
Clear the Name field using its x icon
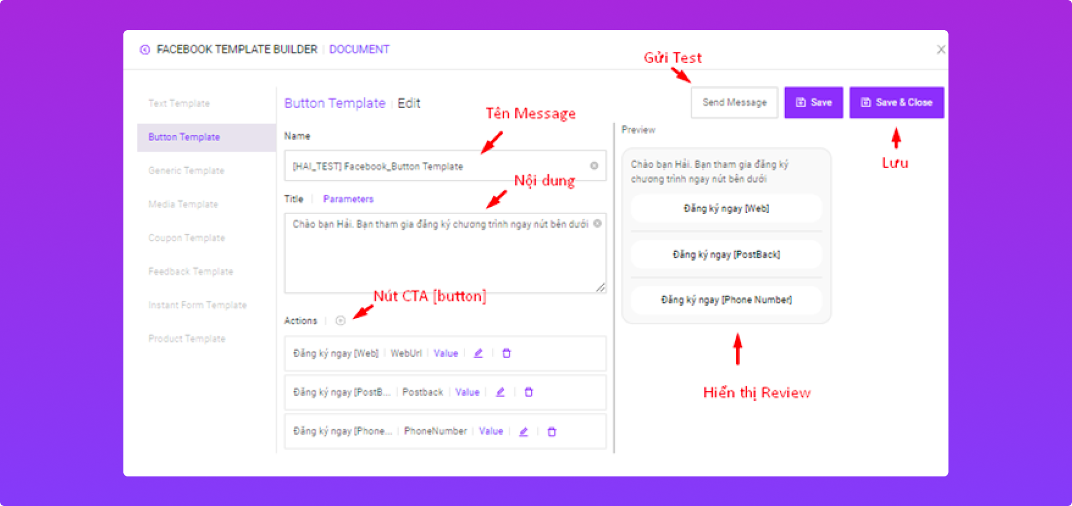594,166
